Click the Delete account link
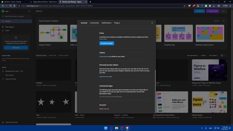233x131 pixels. 104,109
